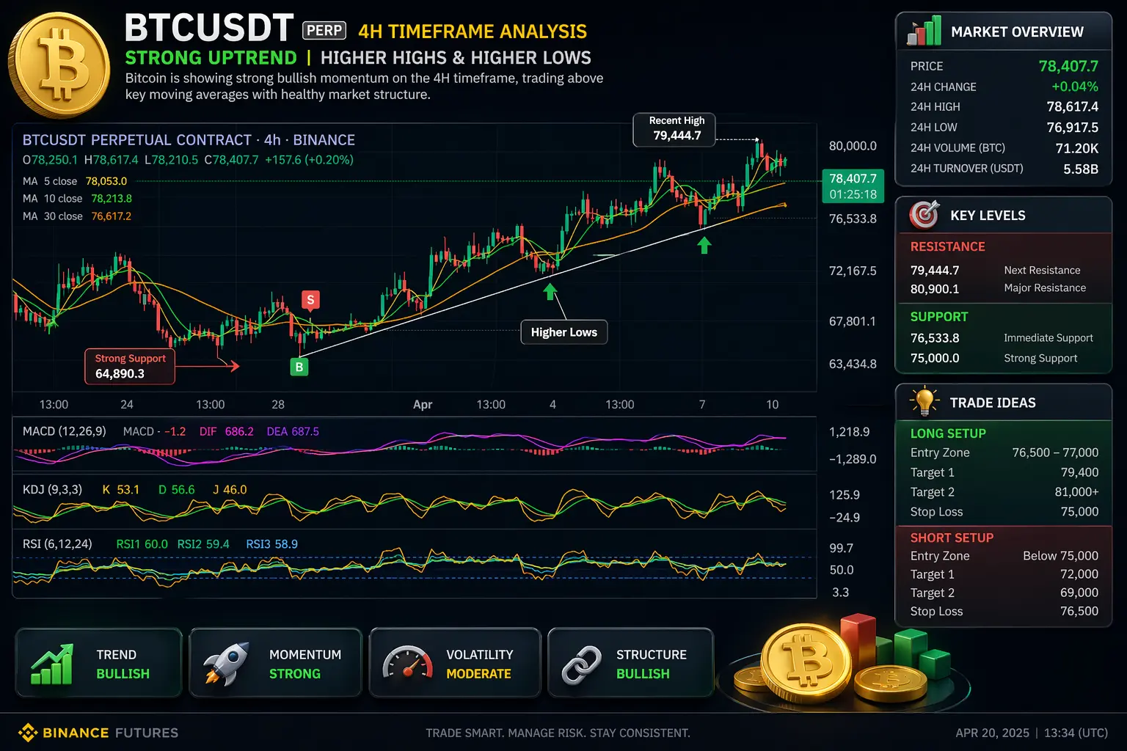Click the "MA 10 close 78,213.8" indicator line
Image resolution: width=1127 pixels, height=751 pixels.
point(77,199)
